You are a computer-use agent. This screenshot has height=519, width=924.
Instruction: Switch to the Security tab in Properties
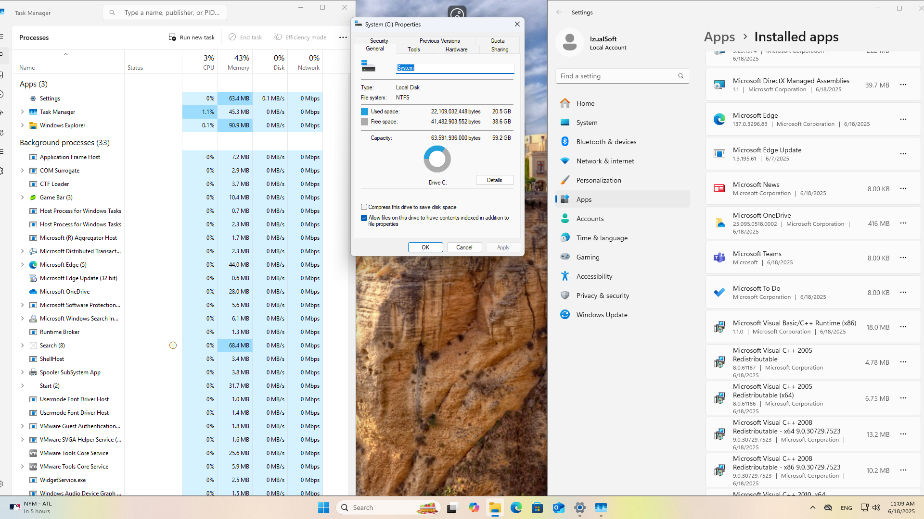click(379, 41)
